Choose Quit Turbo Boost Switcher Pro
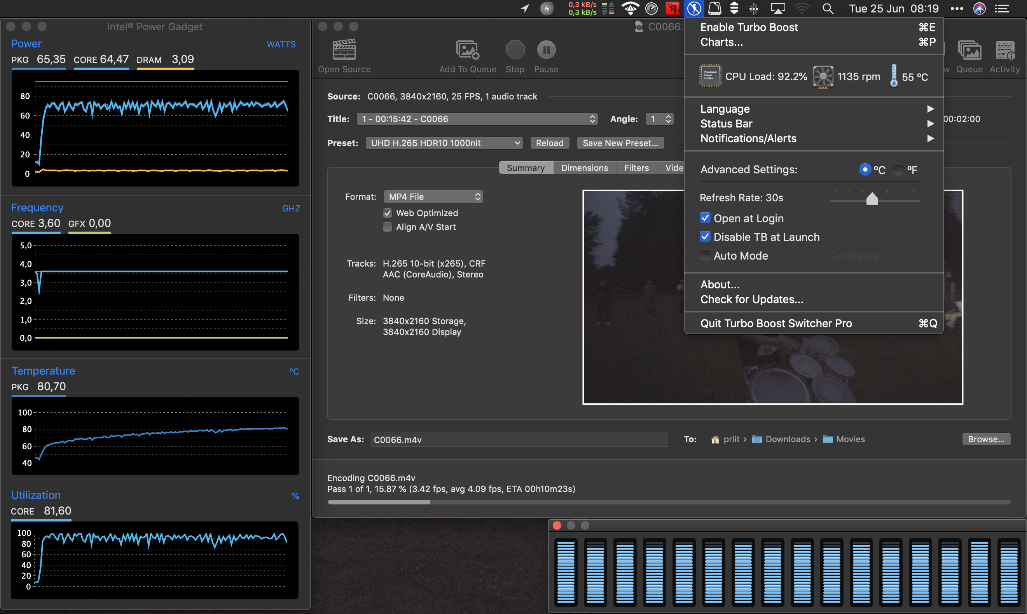The height and width of the screenshot is (614, 1027). click(814, 324)
